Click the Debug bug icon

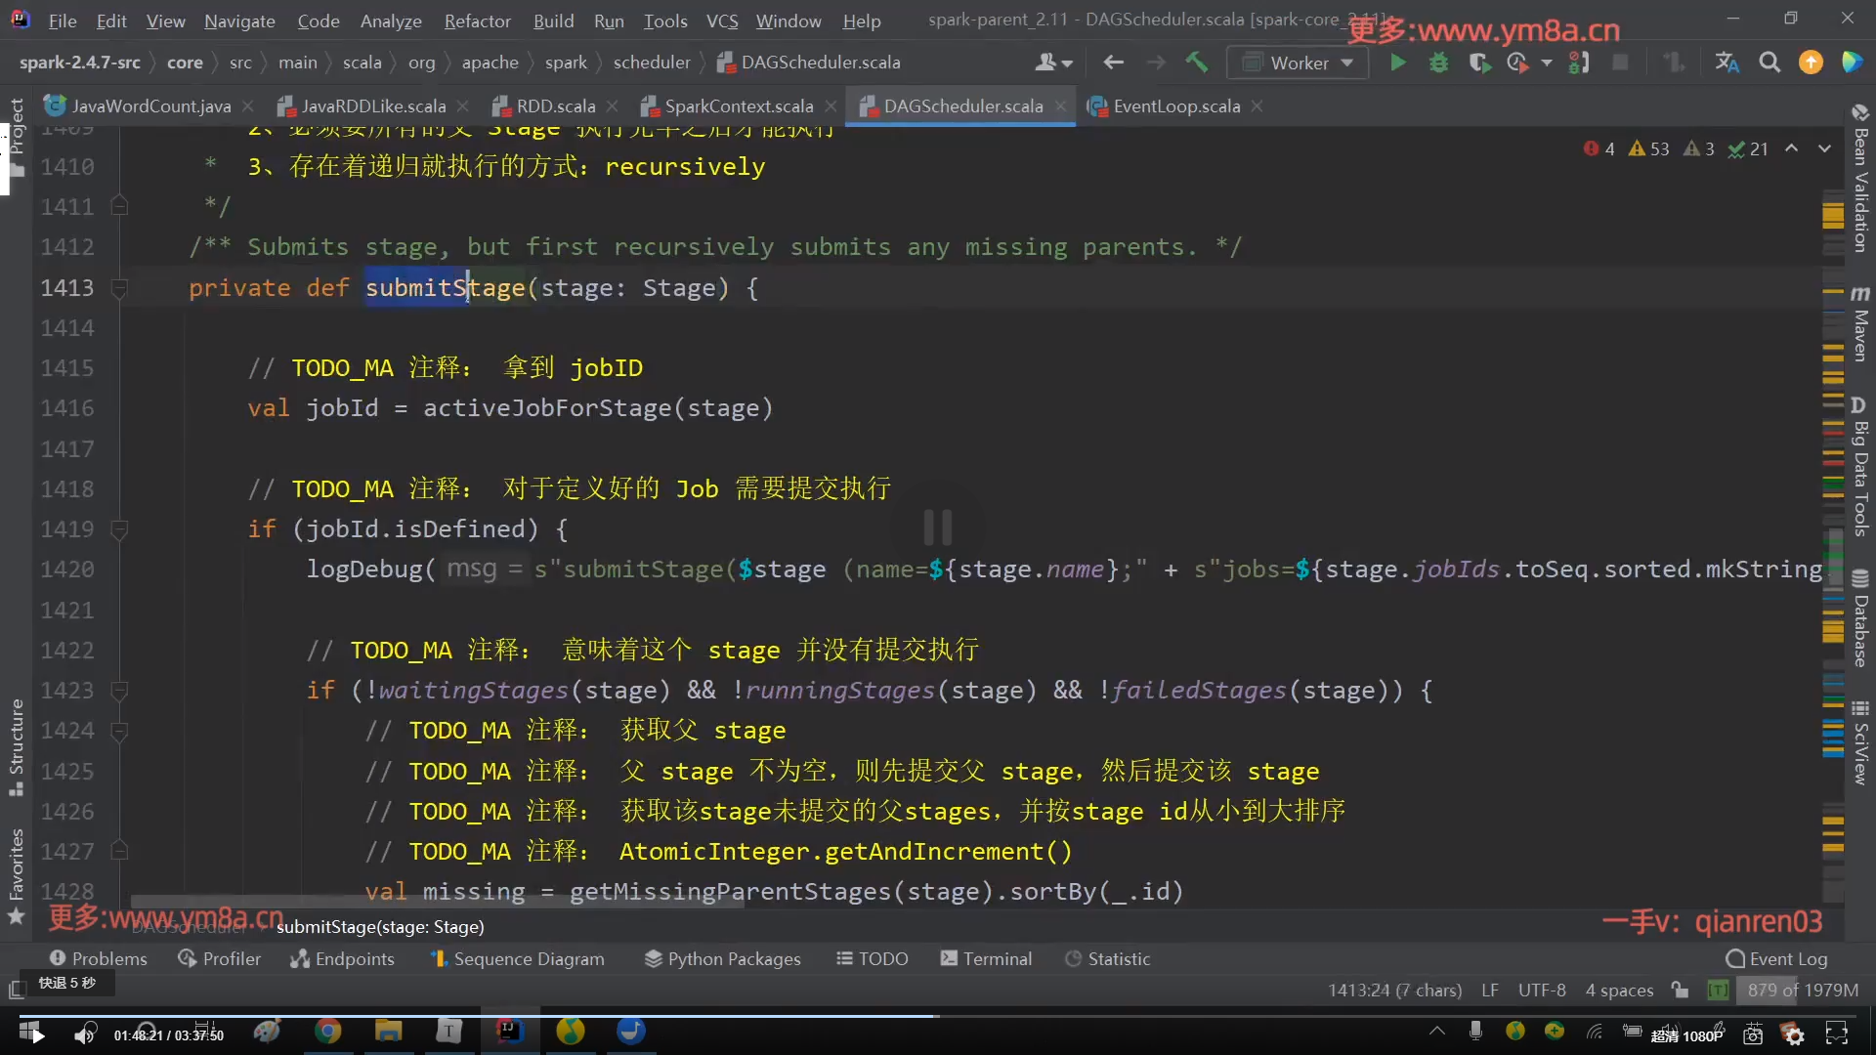click(x=1438, y=63)
